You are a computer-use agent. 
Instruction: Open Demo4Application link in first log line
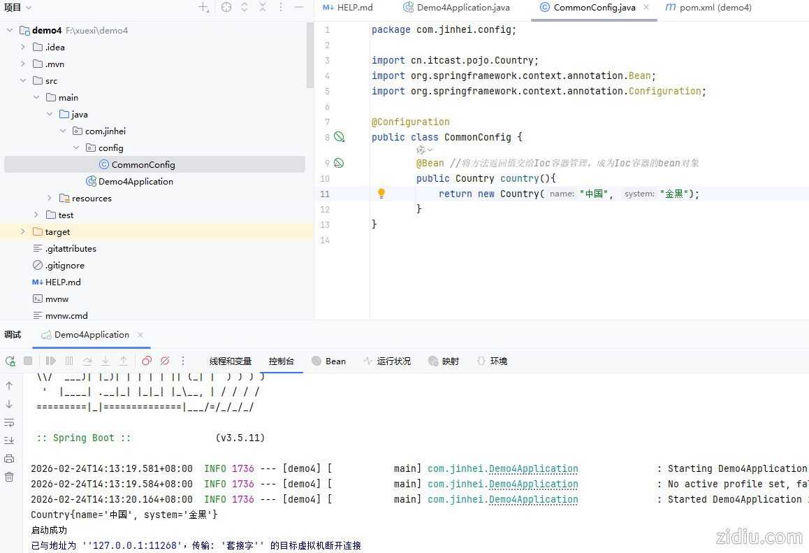click(x=533, y=469)
